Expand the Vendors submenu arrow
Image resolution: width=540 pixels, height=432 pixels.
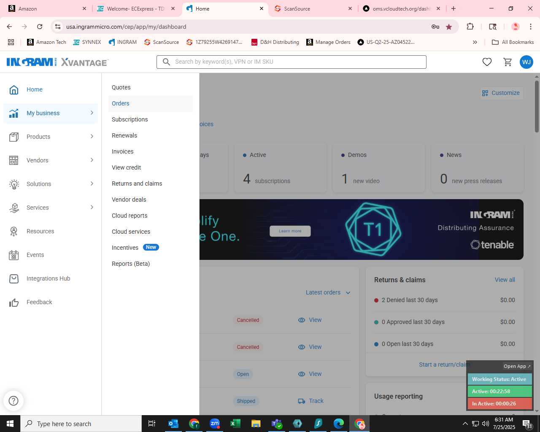click(x=92, y=160)
